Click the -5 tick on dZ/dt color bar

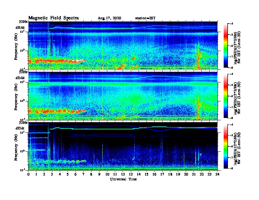click(x=232, y=135)
